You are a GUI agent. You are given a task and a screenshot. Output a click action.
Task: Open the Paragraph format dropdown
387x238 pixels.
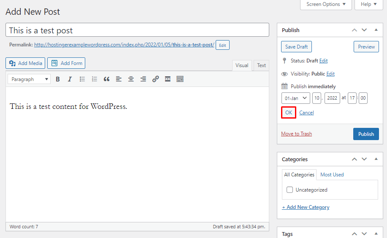tap(29, 79)
